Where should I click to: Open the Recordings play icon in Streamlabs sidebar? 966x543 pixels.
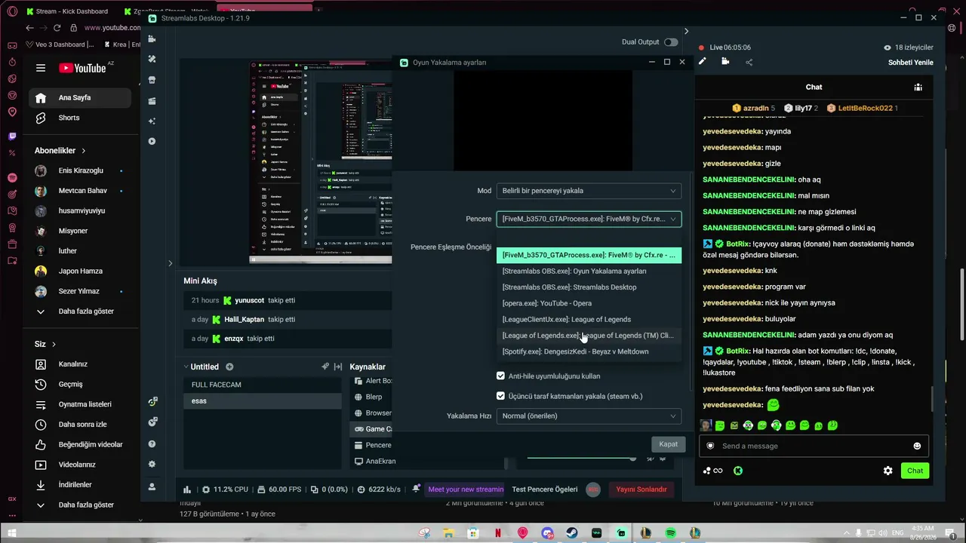152,141
